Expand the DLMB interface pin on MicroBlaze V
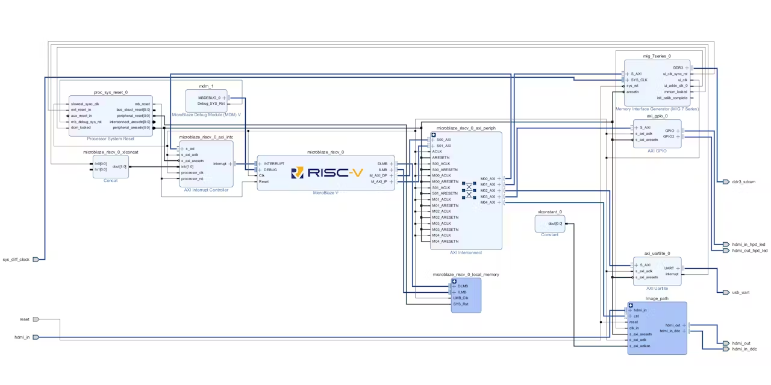 pyautogui.click(x=392, y=164)
